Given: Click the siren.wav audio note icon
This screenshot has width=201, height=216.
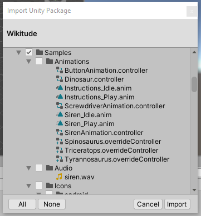Looking at the screenshot, I should [x=59, y=177].
